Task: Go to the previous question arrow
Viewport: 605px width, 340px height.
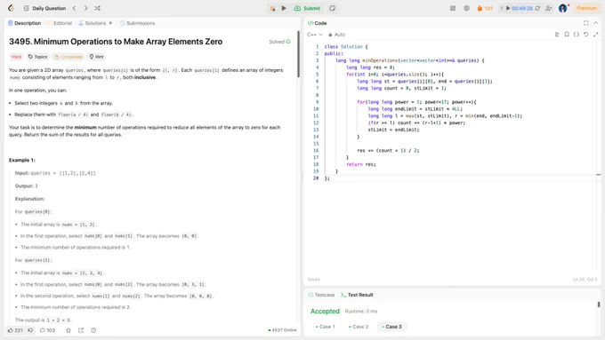Action: (x=74, y=8)
